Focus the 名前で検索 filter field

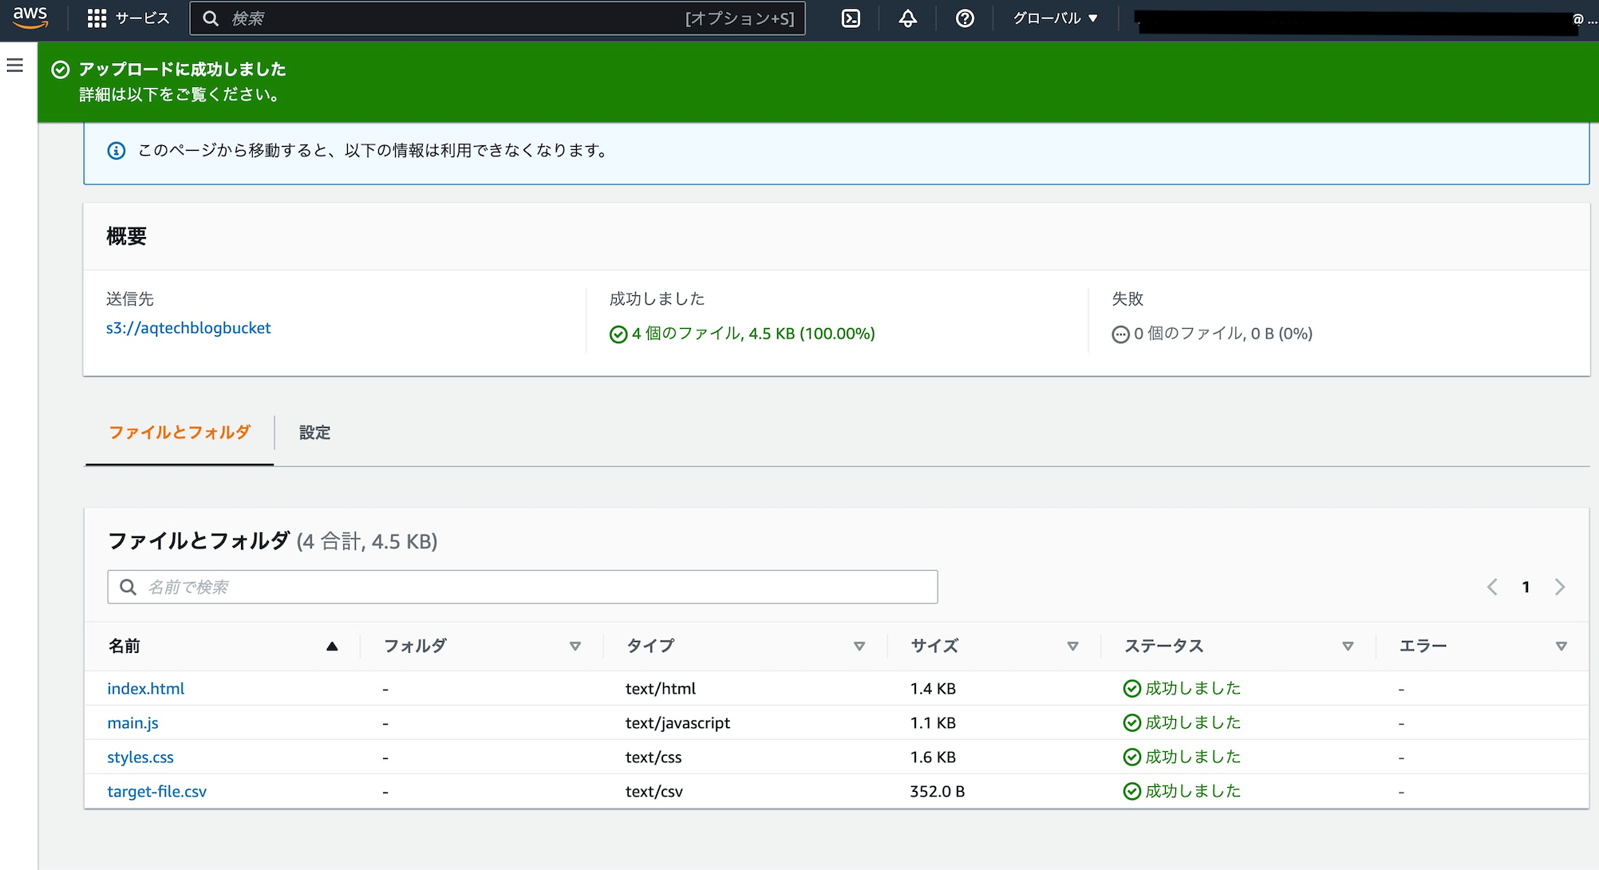[523, 587]
